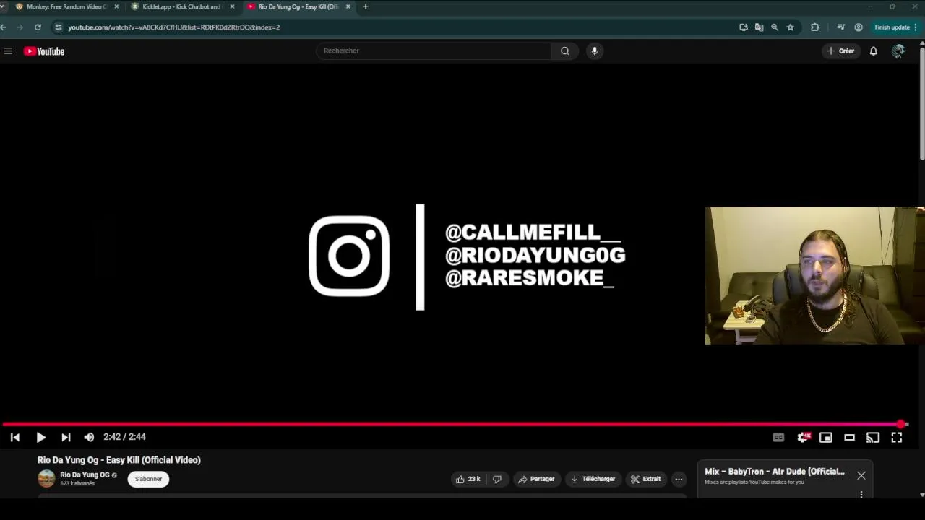
Task: Open browser extensions puzzle icon
Action: 815,27
